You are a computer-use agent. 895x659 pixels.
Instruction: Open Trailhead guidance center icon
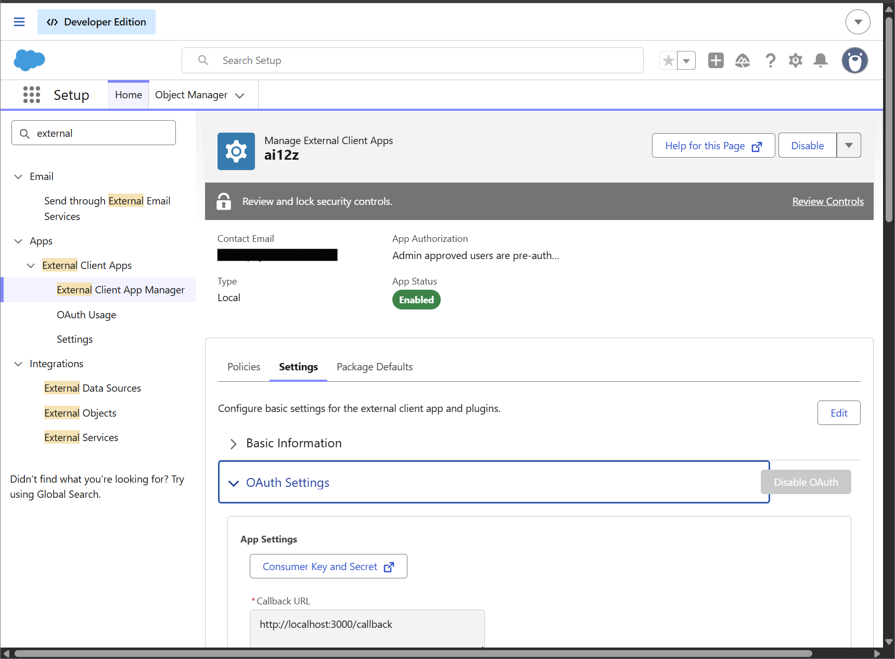coord(743,60)
